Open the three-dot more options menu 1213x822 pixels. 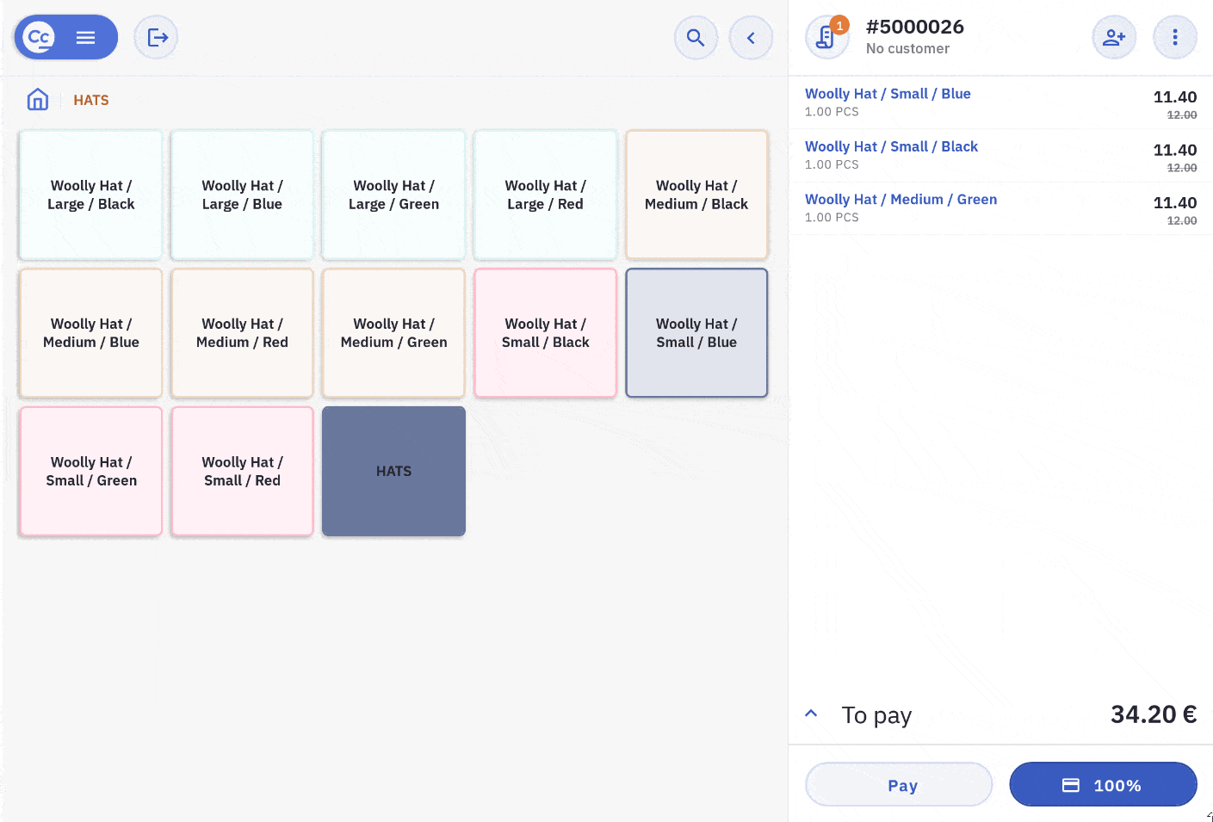click(x=1175, y=37)
